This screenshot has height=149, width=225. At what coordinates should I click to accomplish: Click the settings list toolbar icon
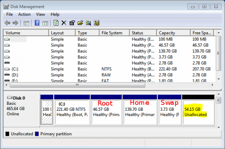point(97,23)
